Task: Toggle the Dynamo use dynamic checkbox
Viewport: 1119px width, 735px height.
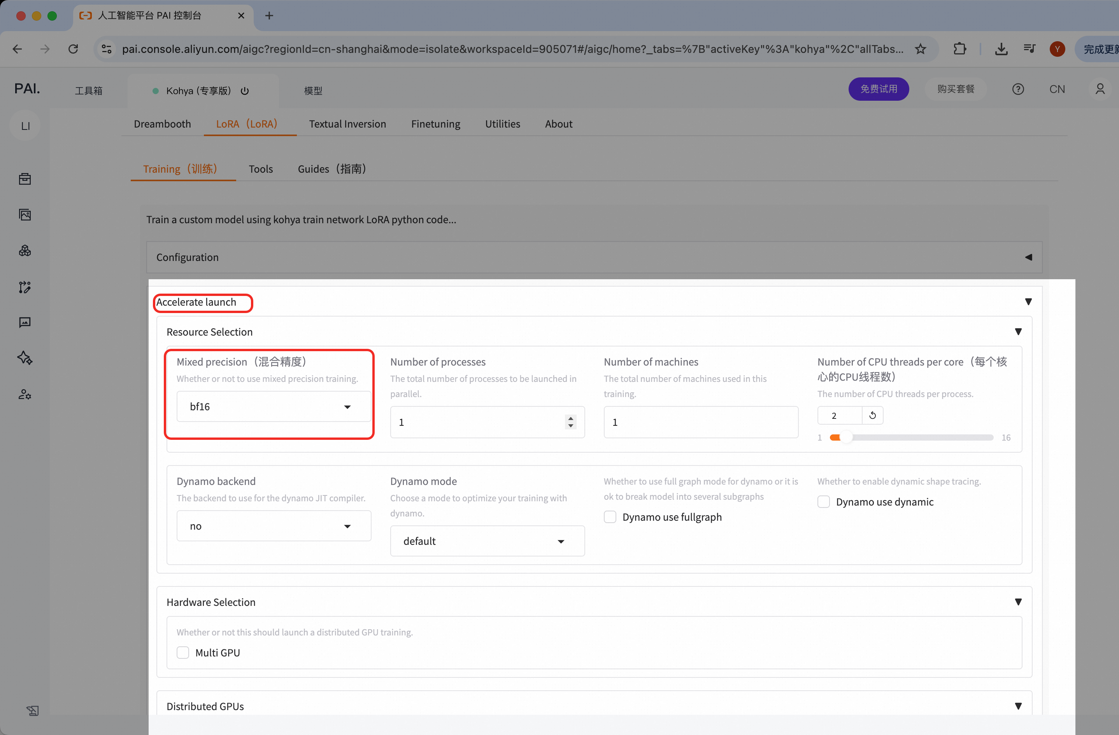Action: (823, 502)
